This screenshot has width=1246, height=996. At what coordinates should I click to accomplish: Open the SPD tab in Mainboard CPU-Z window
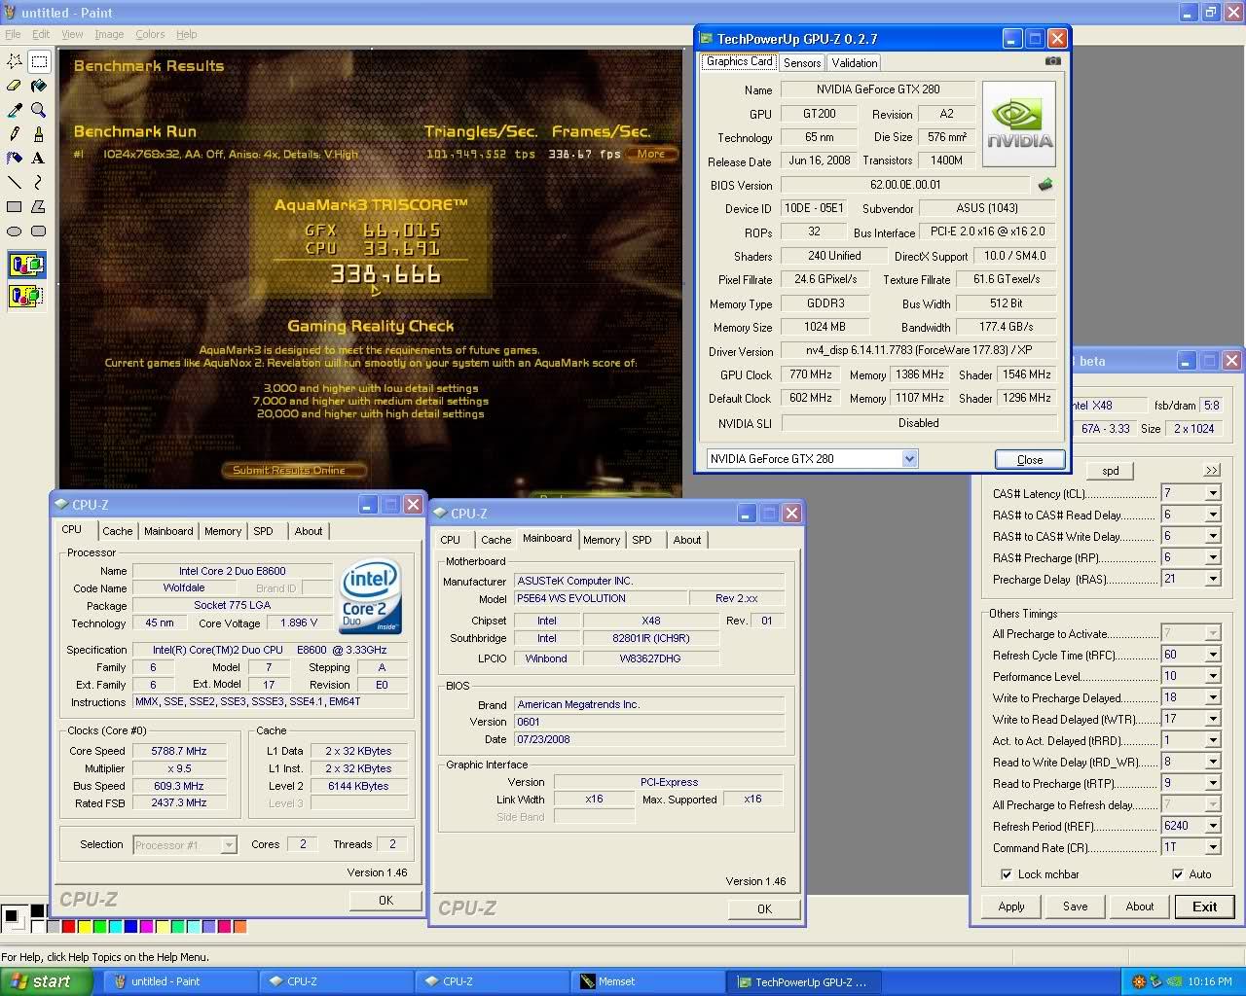tap(641, 540)
